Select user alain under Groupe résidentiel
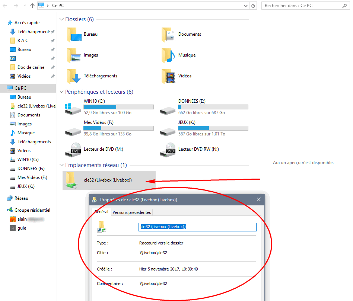 [x=22, y=219]
